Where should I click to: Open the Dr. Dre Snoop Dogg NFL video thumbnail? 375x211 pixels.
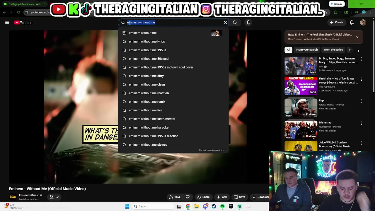pos(301,66)
